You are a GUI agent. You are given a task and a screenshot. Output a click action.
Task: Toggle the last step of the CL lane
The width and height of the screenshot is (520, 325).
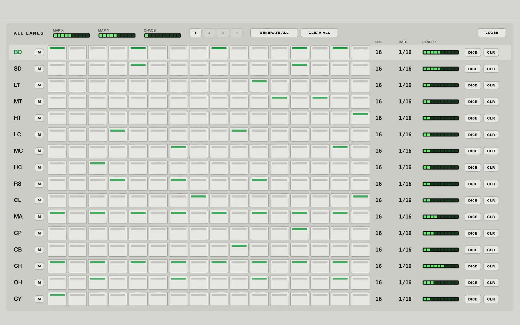point(360,200)
